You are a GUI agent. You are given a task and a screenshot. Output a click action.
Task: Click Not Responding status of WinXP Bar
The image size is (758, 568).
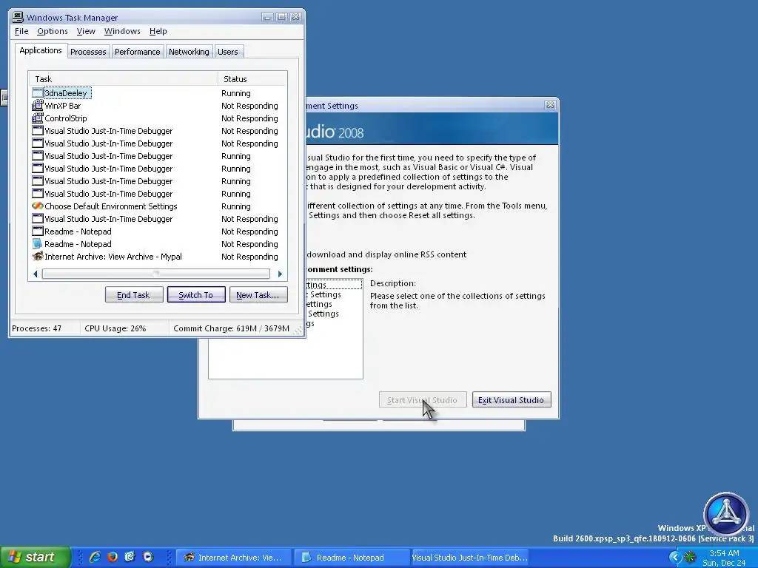[249, 105]
